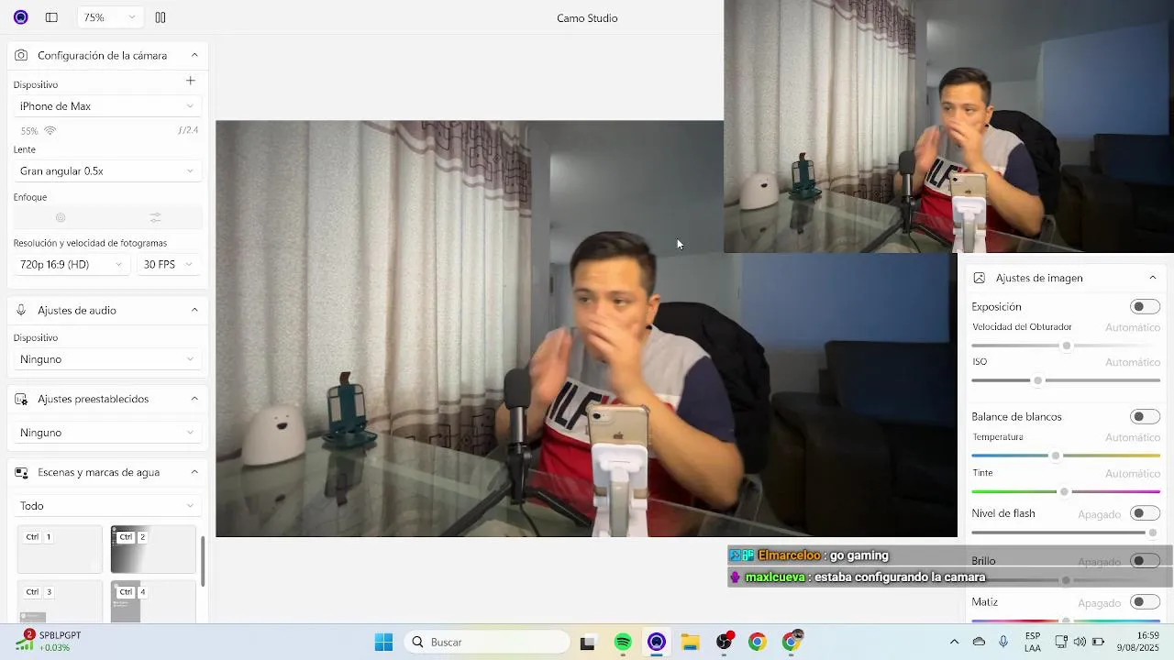Click the Camo logo icon in the toolbar
Screen dimensions: 1174x660
click(20, 17)
